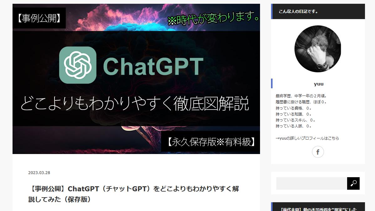Open yuu's round profile avatar

click(318, 49)
